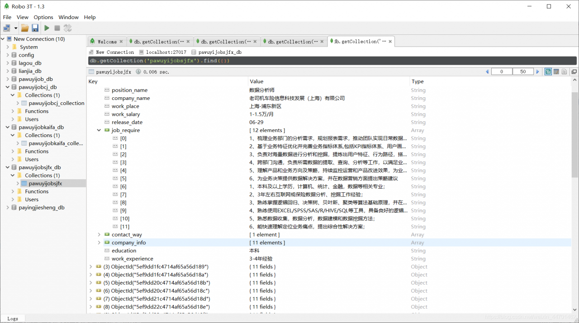Switch to Tree view mode icon
This screenshot has height=323, width=579.
pyautogui.click(x=548, y=71)
